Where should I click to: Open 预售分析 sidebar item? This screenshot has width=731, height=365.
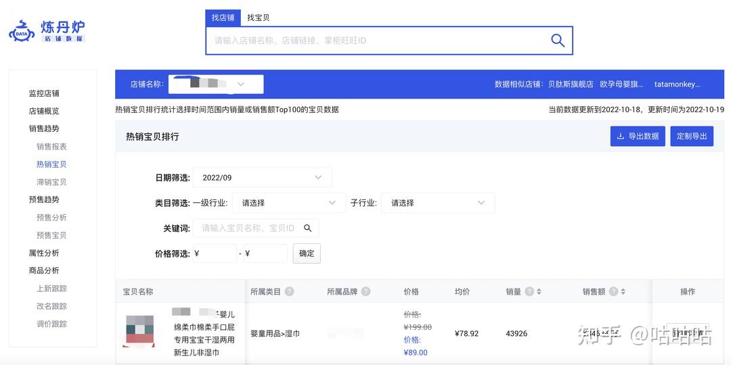pyautogui.click(x=51, y=218)
